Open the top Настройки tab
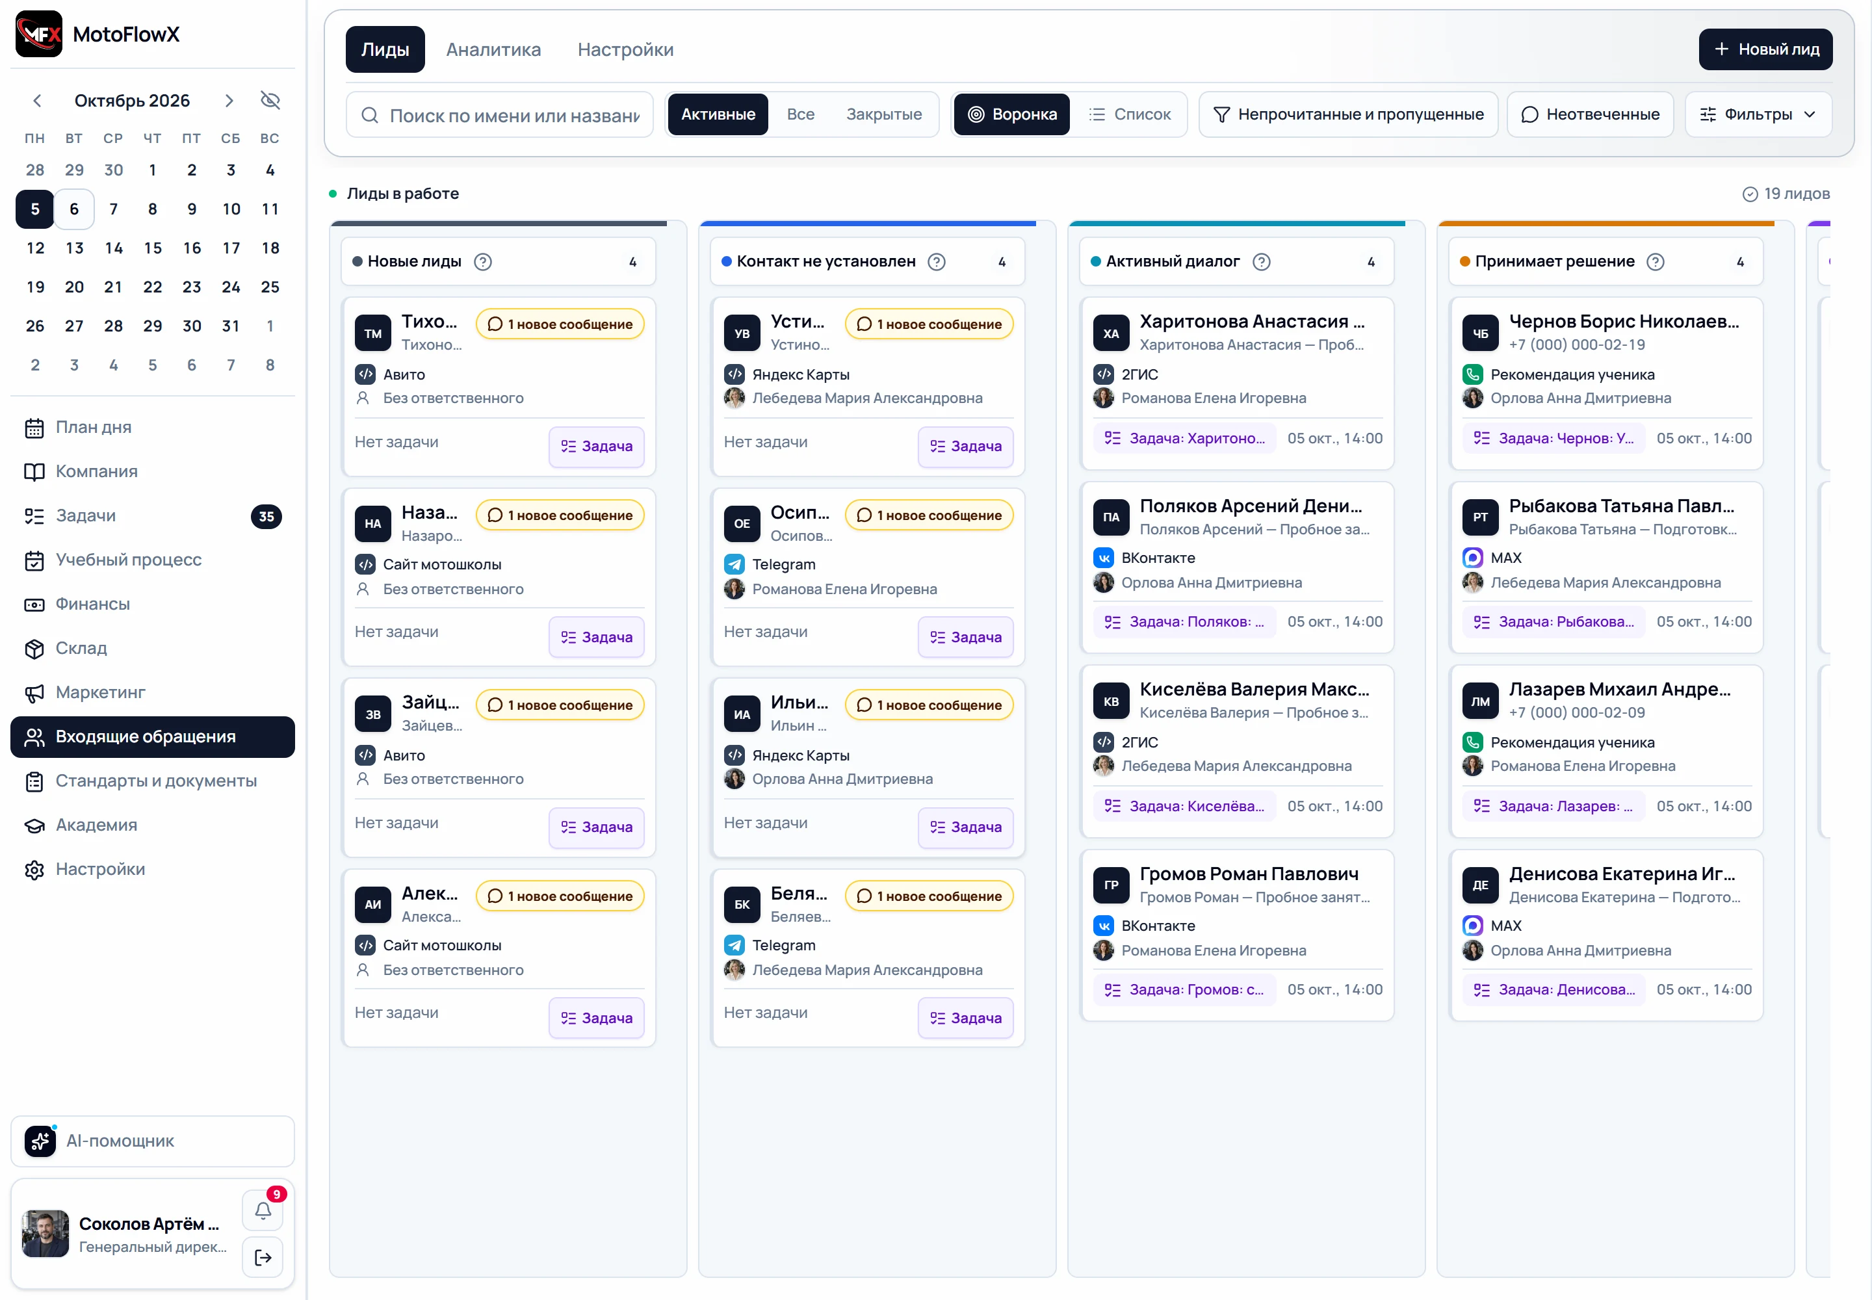 click(626, 49)
